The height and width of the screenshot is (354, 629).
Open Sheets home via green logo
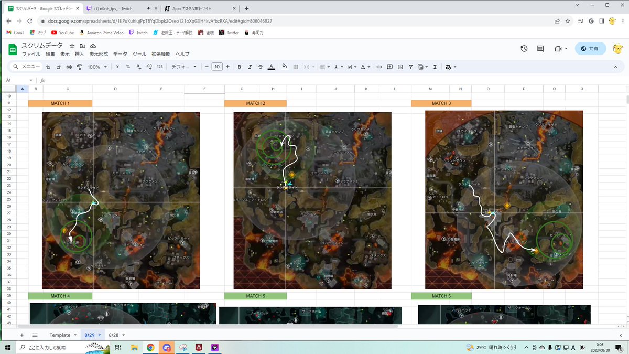coord(12,49)
